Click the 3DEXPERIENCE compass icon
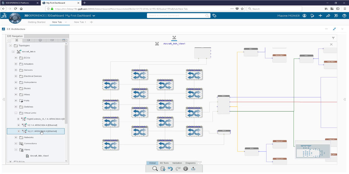 pyautogui.click(x=15, y=18)
